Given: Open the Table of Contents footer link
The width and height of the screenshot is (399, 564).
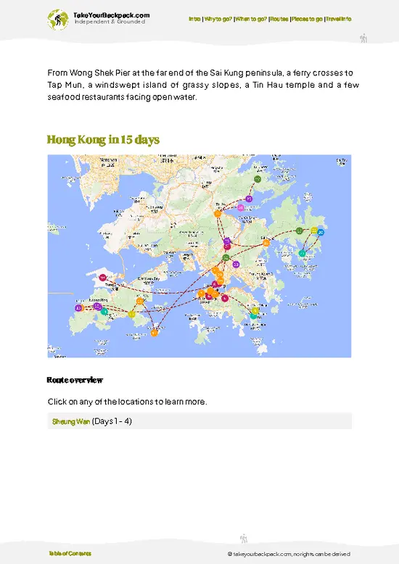Looking at the screenshot, I should (70, 554).
